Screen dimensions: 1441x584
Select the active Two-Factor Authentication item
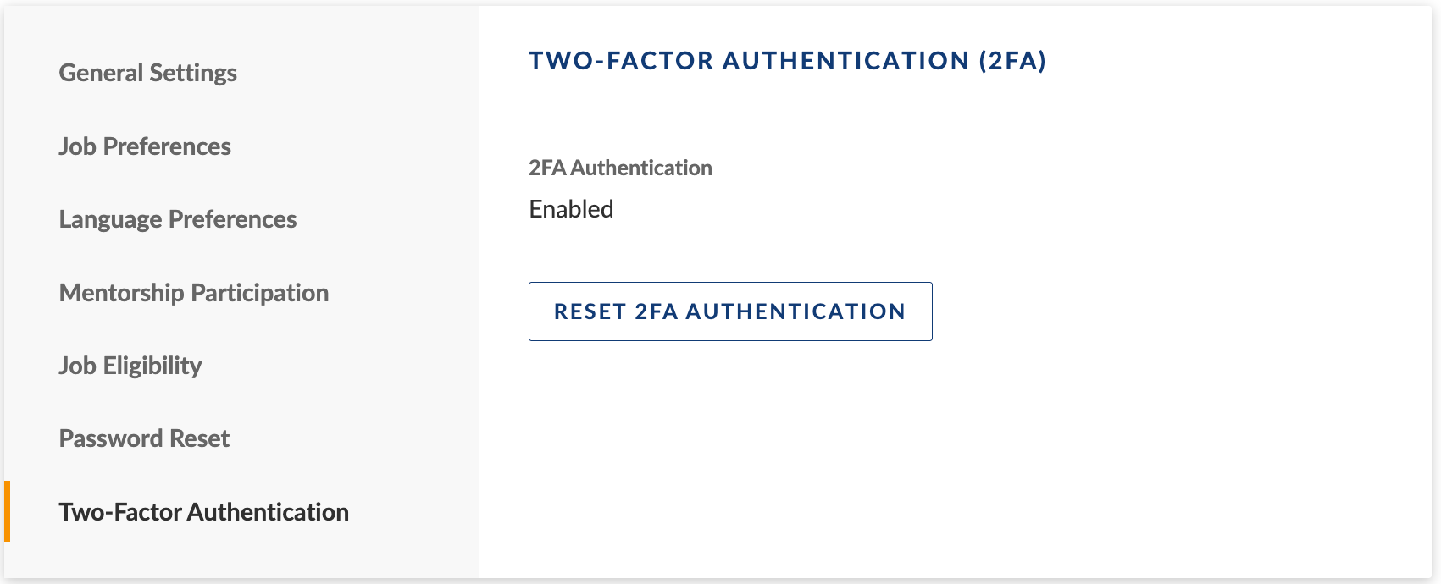point(203,512)
